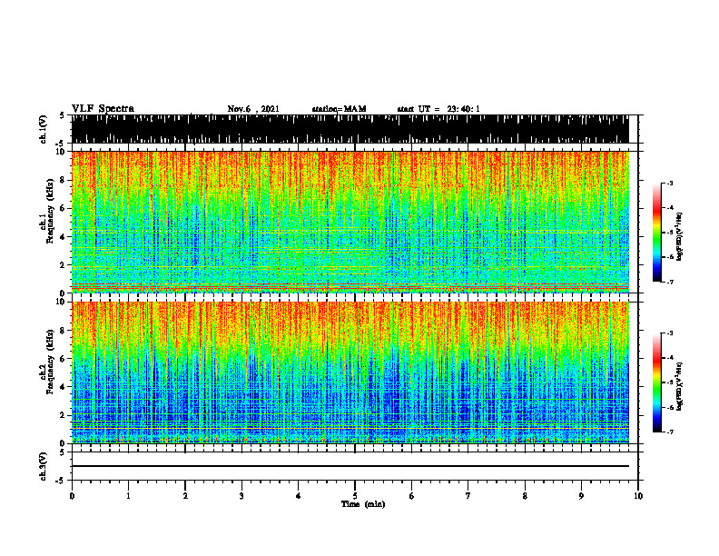Image resolution: width=719 pixels, height=556 pixels.
Task: Click the "-3" label on ch.1 colorbar
Action: pos(670,183)
